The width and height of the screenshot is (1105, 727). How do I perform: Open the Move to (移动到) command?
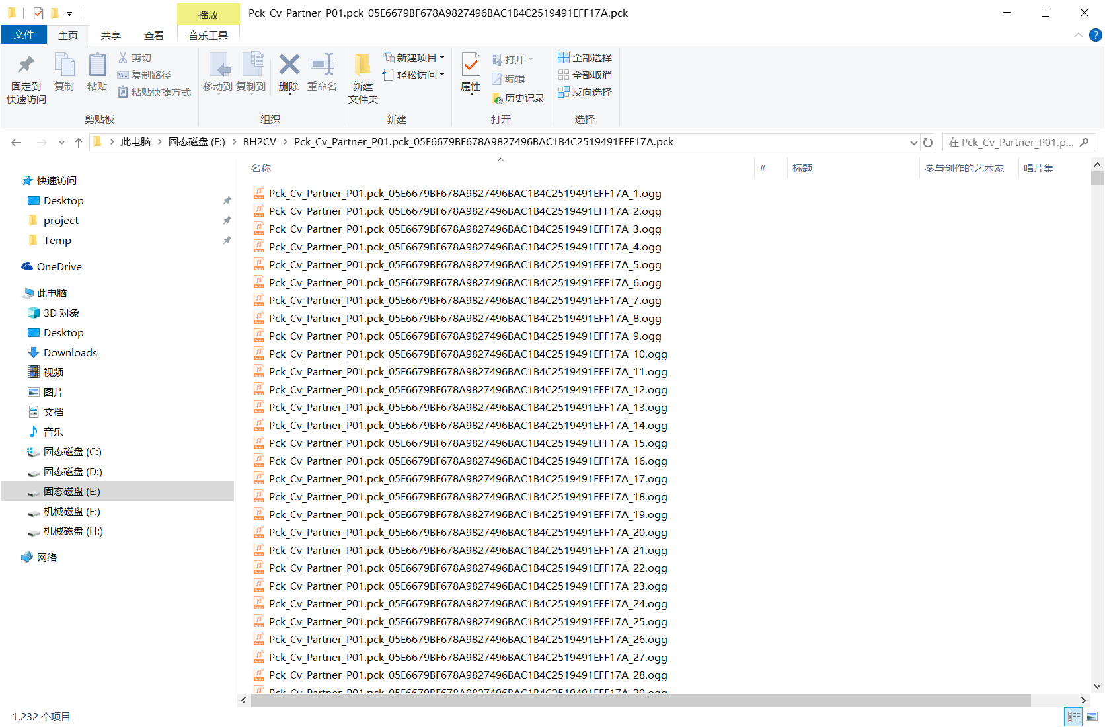pos(217,72)
